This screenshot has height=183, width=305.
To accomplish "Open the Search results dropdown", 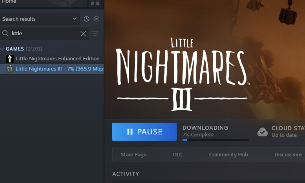I will click(40, 19).
